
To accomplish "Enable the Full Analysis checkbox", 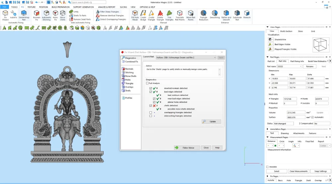I will point(147,83).
